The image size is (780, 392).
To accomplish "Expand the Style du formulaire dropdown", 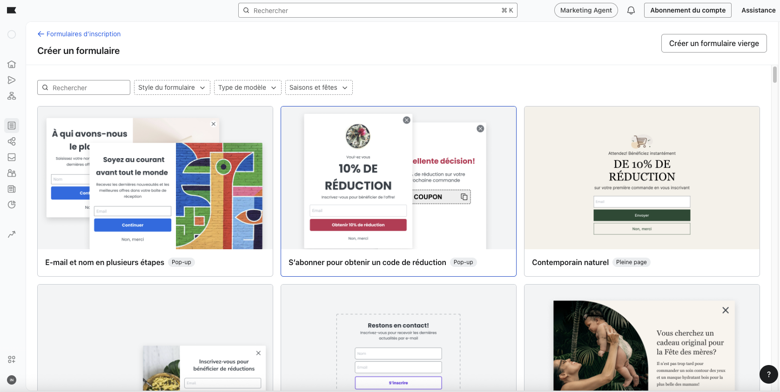I will click(172, 87).
